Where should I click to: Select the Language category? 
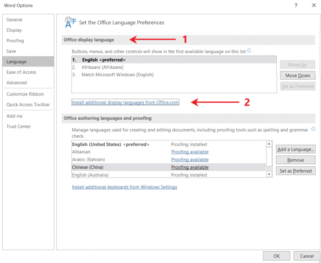pos(28,62)
